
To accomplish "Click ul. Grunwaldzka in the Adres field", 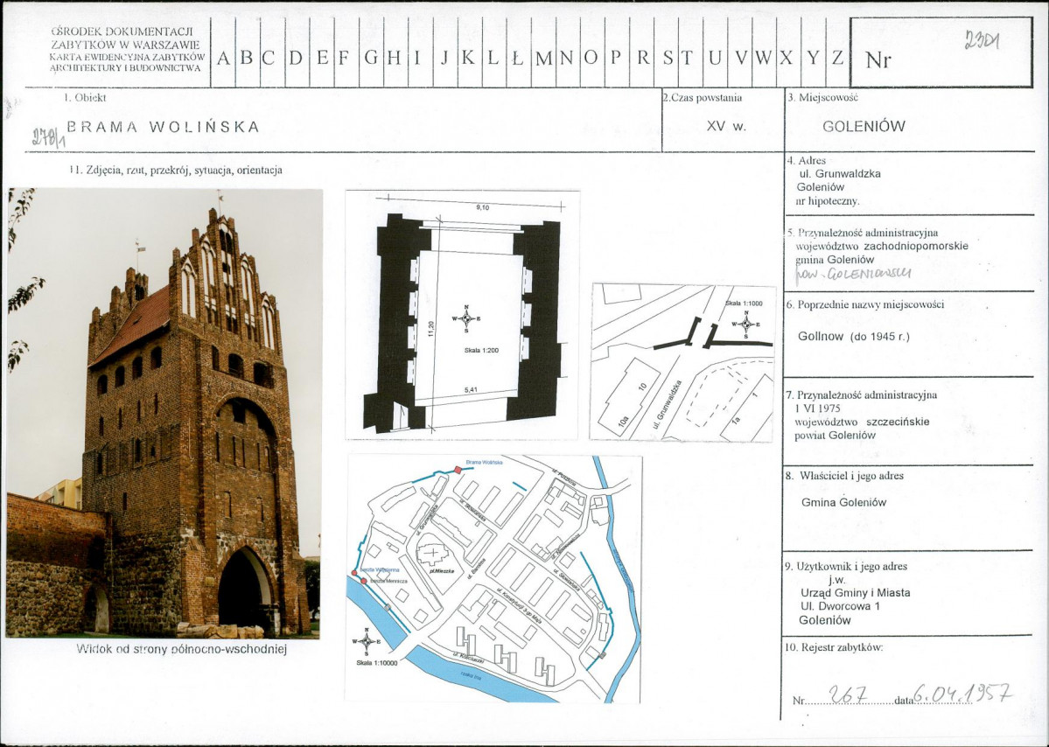I will tap(839, 174).
